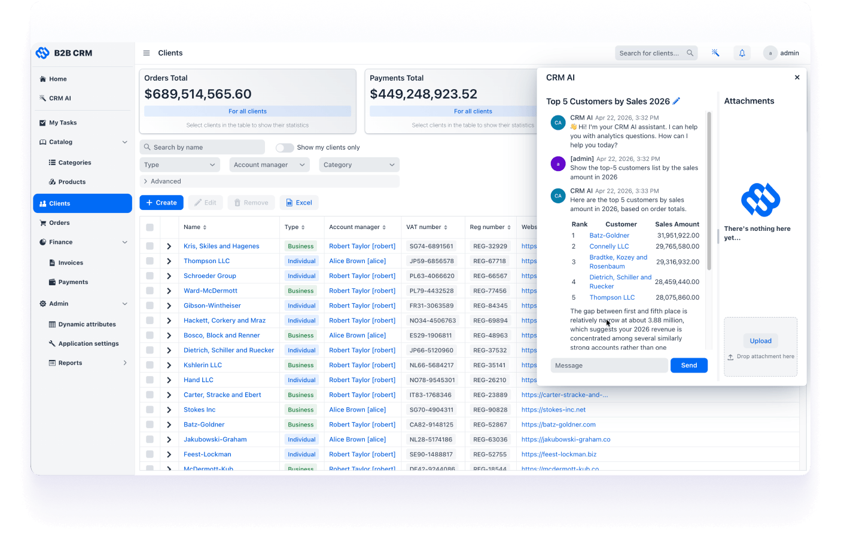The width and height of the screenshot is (841, 552).
Task: Check the Ward-McDermott row checkbox
Action: (150, 291)
